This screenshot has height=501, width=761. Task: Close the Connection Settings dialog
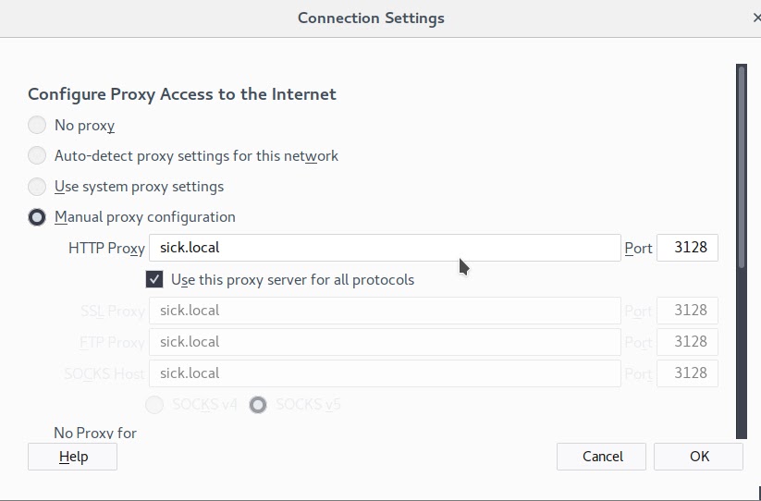[756, 18]
